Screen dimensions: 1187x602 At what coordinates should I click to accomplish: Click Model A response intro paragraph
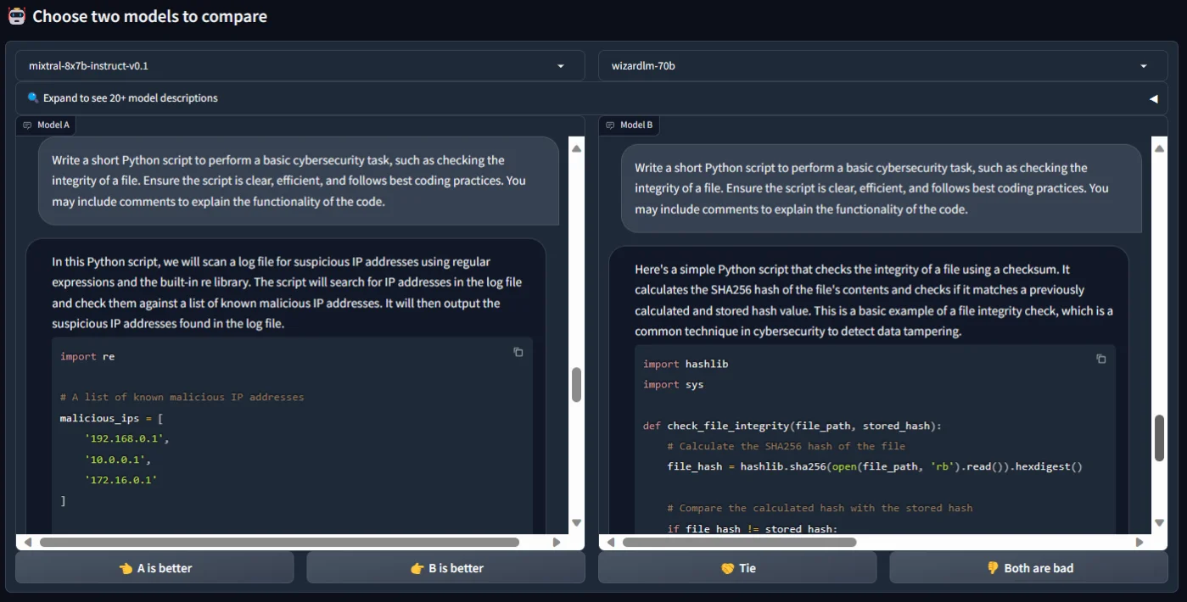point(286,293)
